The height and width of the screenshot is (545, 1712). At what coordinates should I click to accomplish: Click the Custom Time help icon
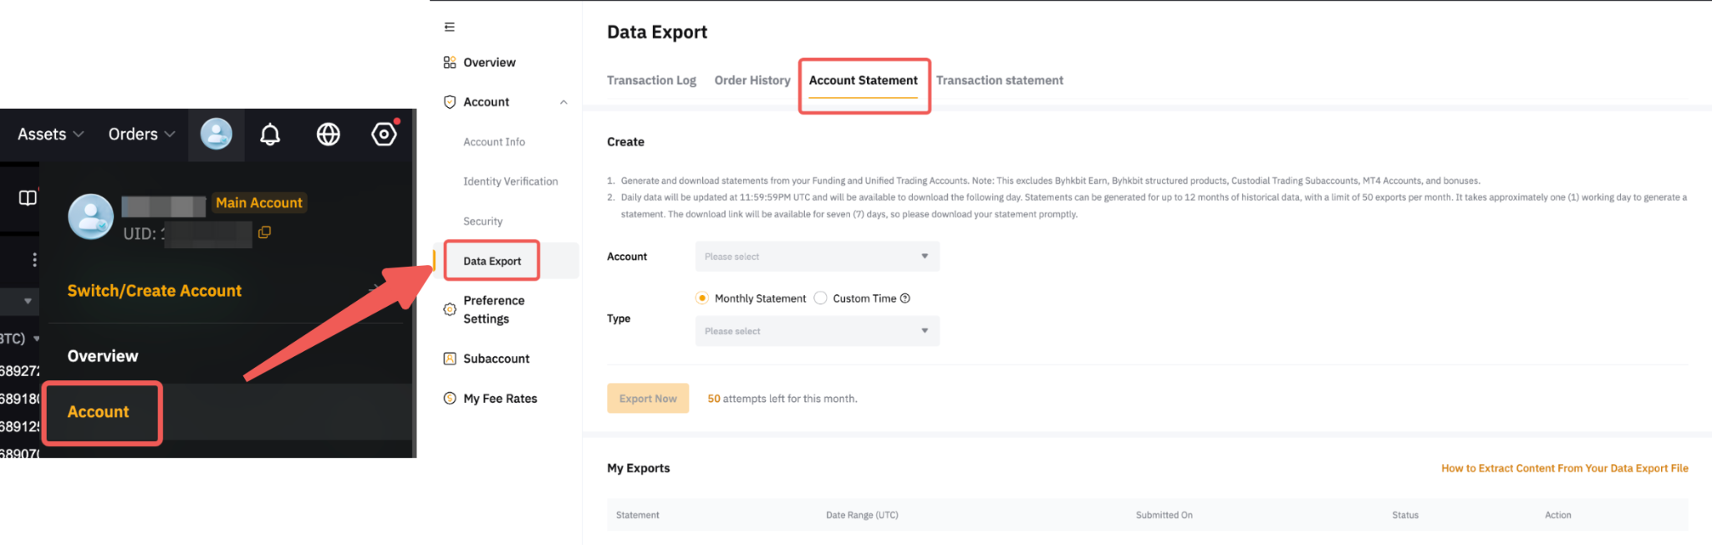(x=904, y=298)
